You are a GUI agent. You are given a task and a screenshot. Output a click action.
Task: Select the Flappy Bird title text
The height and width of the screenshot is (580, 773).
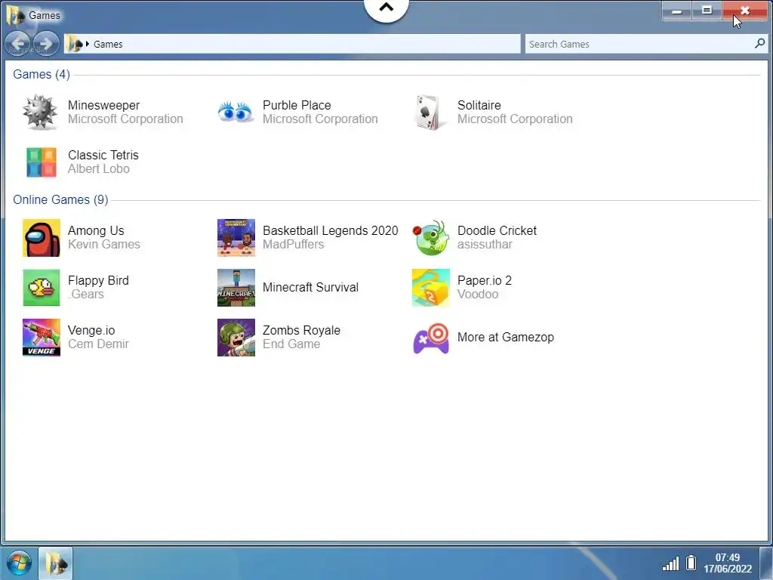click(98, 280)
